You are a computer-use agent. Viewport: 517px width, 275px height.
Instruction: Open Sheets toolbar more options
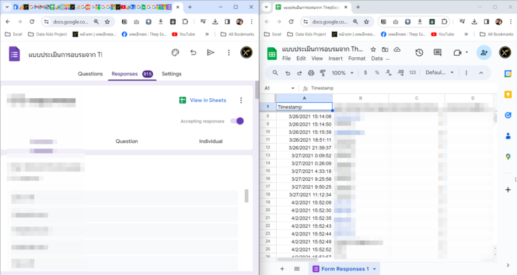pos(467,73)
